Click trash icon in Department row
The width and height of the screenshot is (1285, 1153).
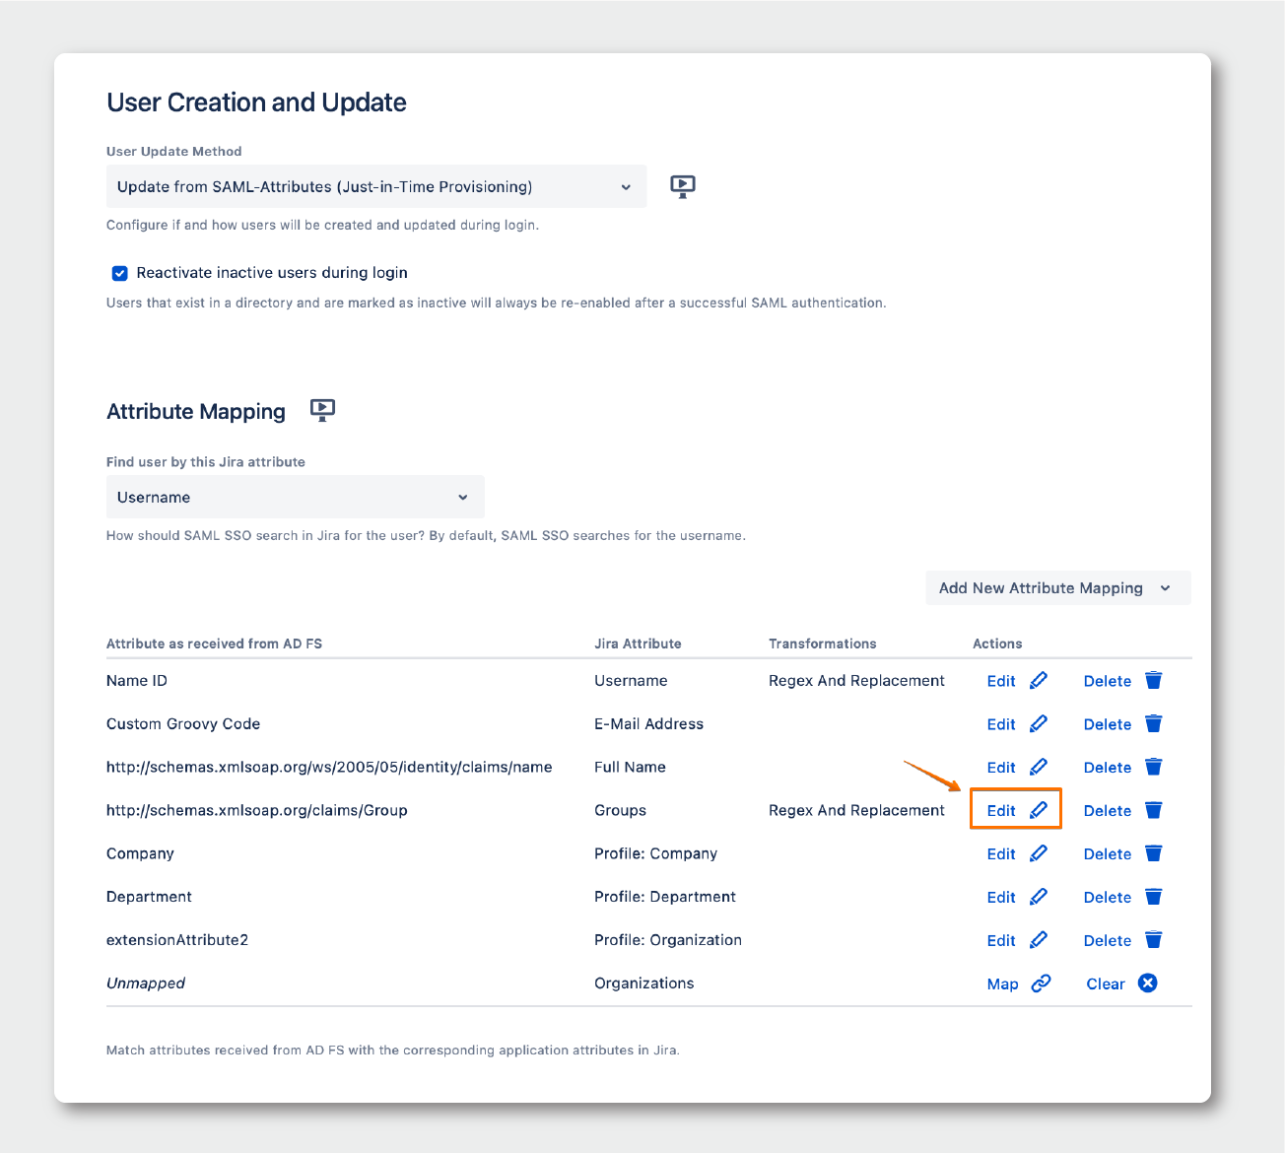[x=1154, y=897]
